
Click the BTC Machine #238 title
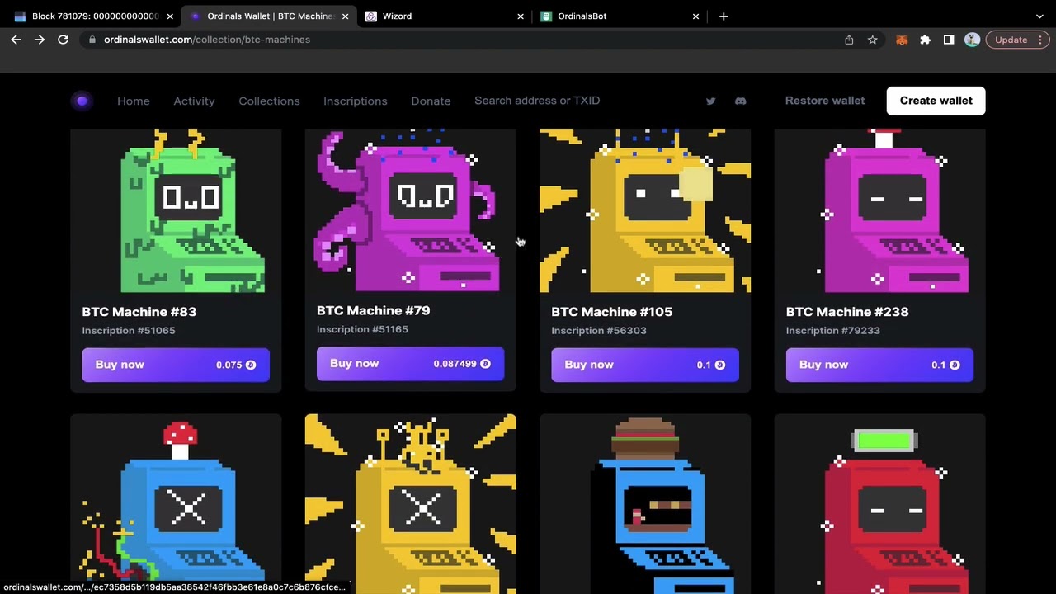847,312
